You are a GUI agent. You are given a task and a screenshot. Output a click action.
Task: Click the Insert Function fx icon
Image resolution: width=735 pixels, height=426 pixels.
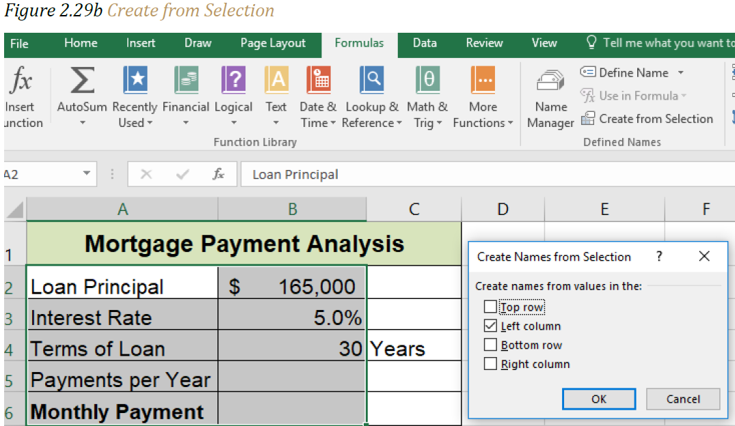point(21,80)
